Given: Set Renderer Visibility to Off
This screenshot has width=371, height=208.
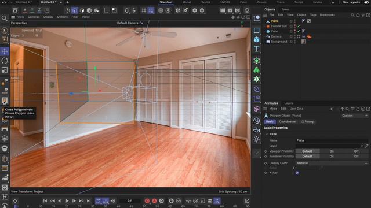Looking at the screenshot, I should (x=356, y=157).
